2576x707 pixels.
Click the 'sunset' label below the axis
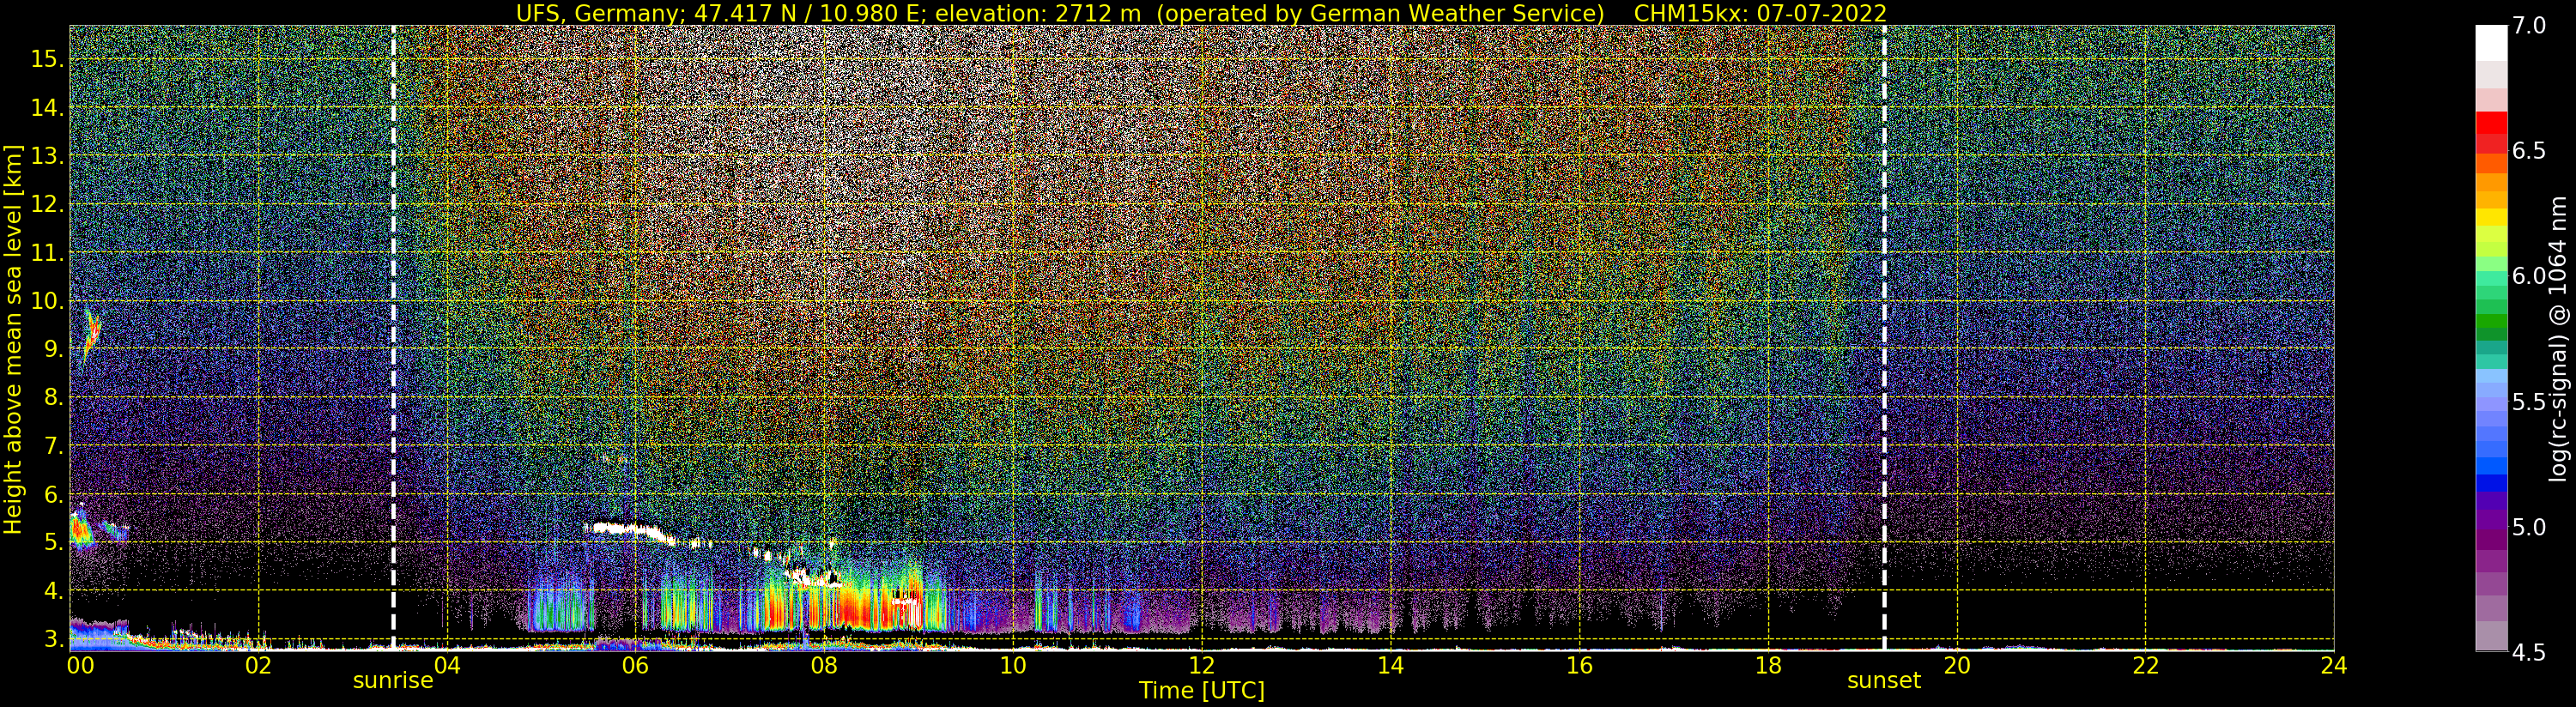point(1884,681)
